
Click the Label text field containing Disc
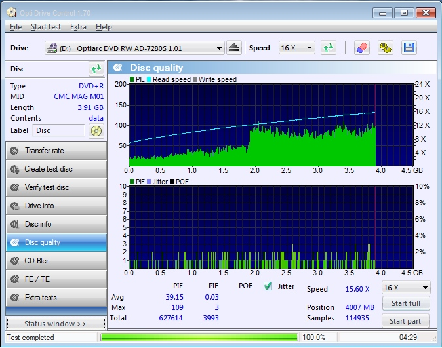[58, 131]
